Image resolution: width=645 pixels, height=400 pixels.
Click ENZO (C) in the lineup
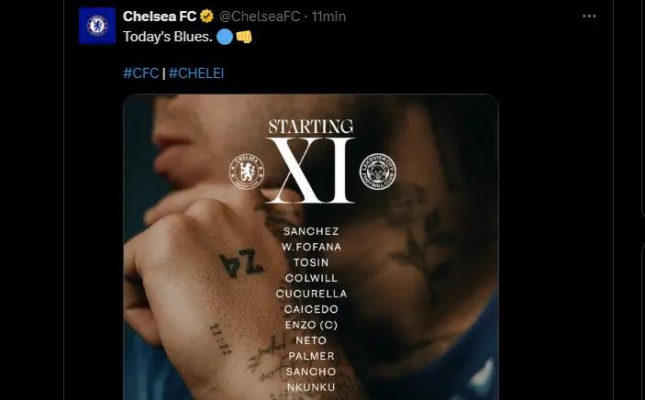pos(311,325)
